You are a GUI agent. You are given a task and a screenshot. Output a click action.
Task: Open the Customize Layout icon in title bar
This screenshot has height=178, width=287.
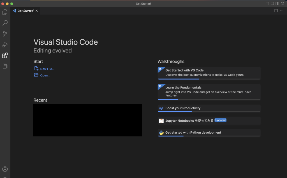pyautogui.click(x=283, y=4)
